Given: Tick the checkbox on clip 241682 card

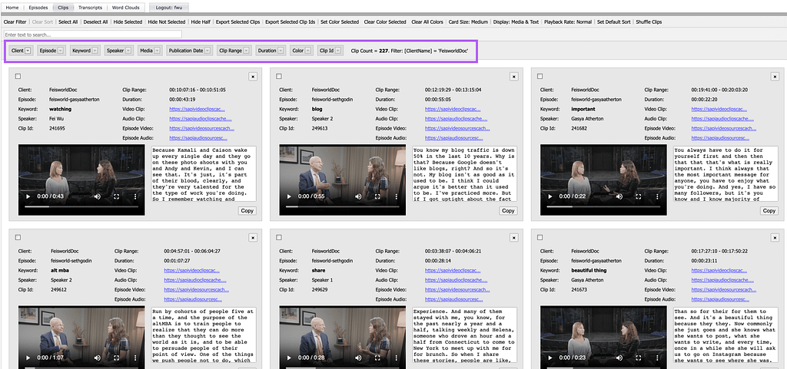Looking at the screenshot, I should pyautogui.click(x=540, y=76).
